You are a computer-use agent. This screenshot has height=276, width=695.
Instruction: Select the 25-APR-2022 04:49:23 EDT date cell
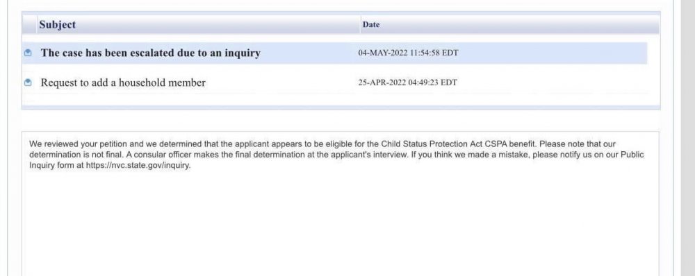point(407,83)
